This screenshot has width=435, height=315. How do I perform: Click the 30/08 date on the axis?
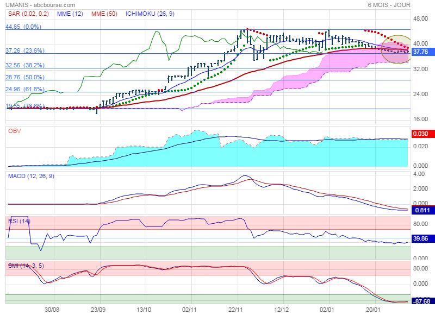pos(52,310)
